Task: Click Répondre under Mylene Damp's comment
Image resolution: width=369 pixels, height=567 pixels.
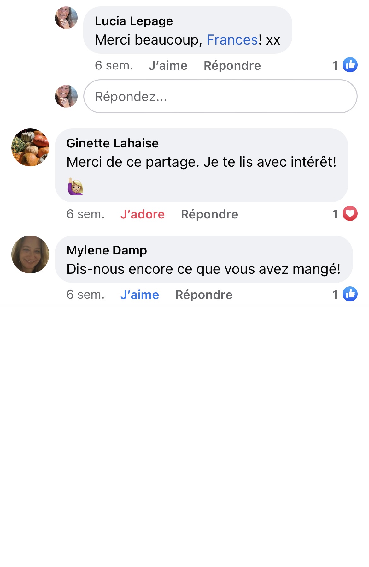Action: tap(204, 295)
